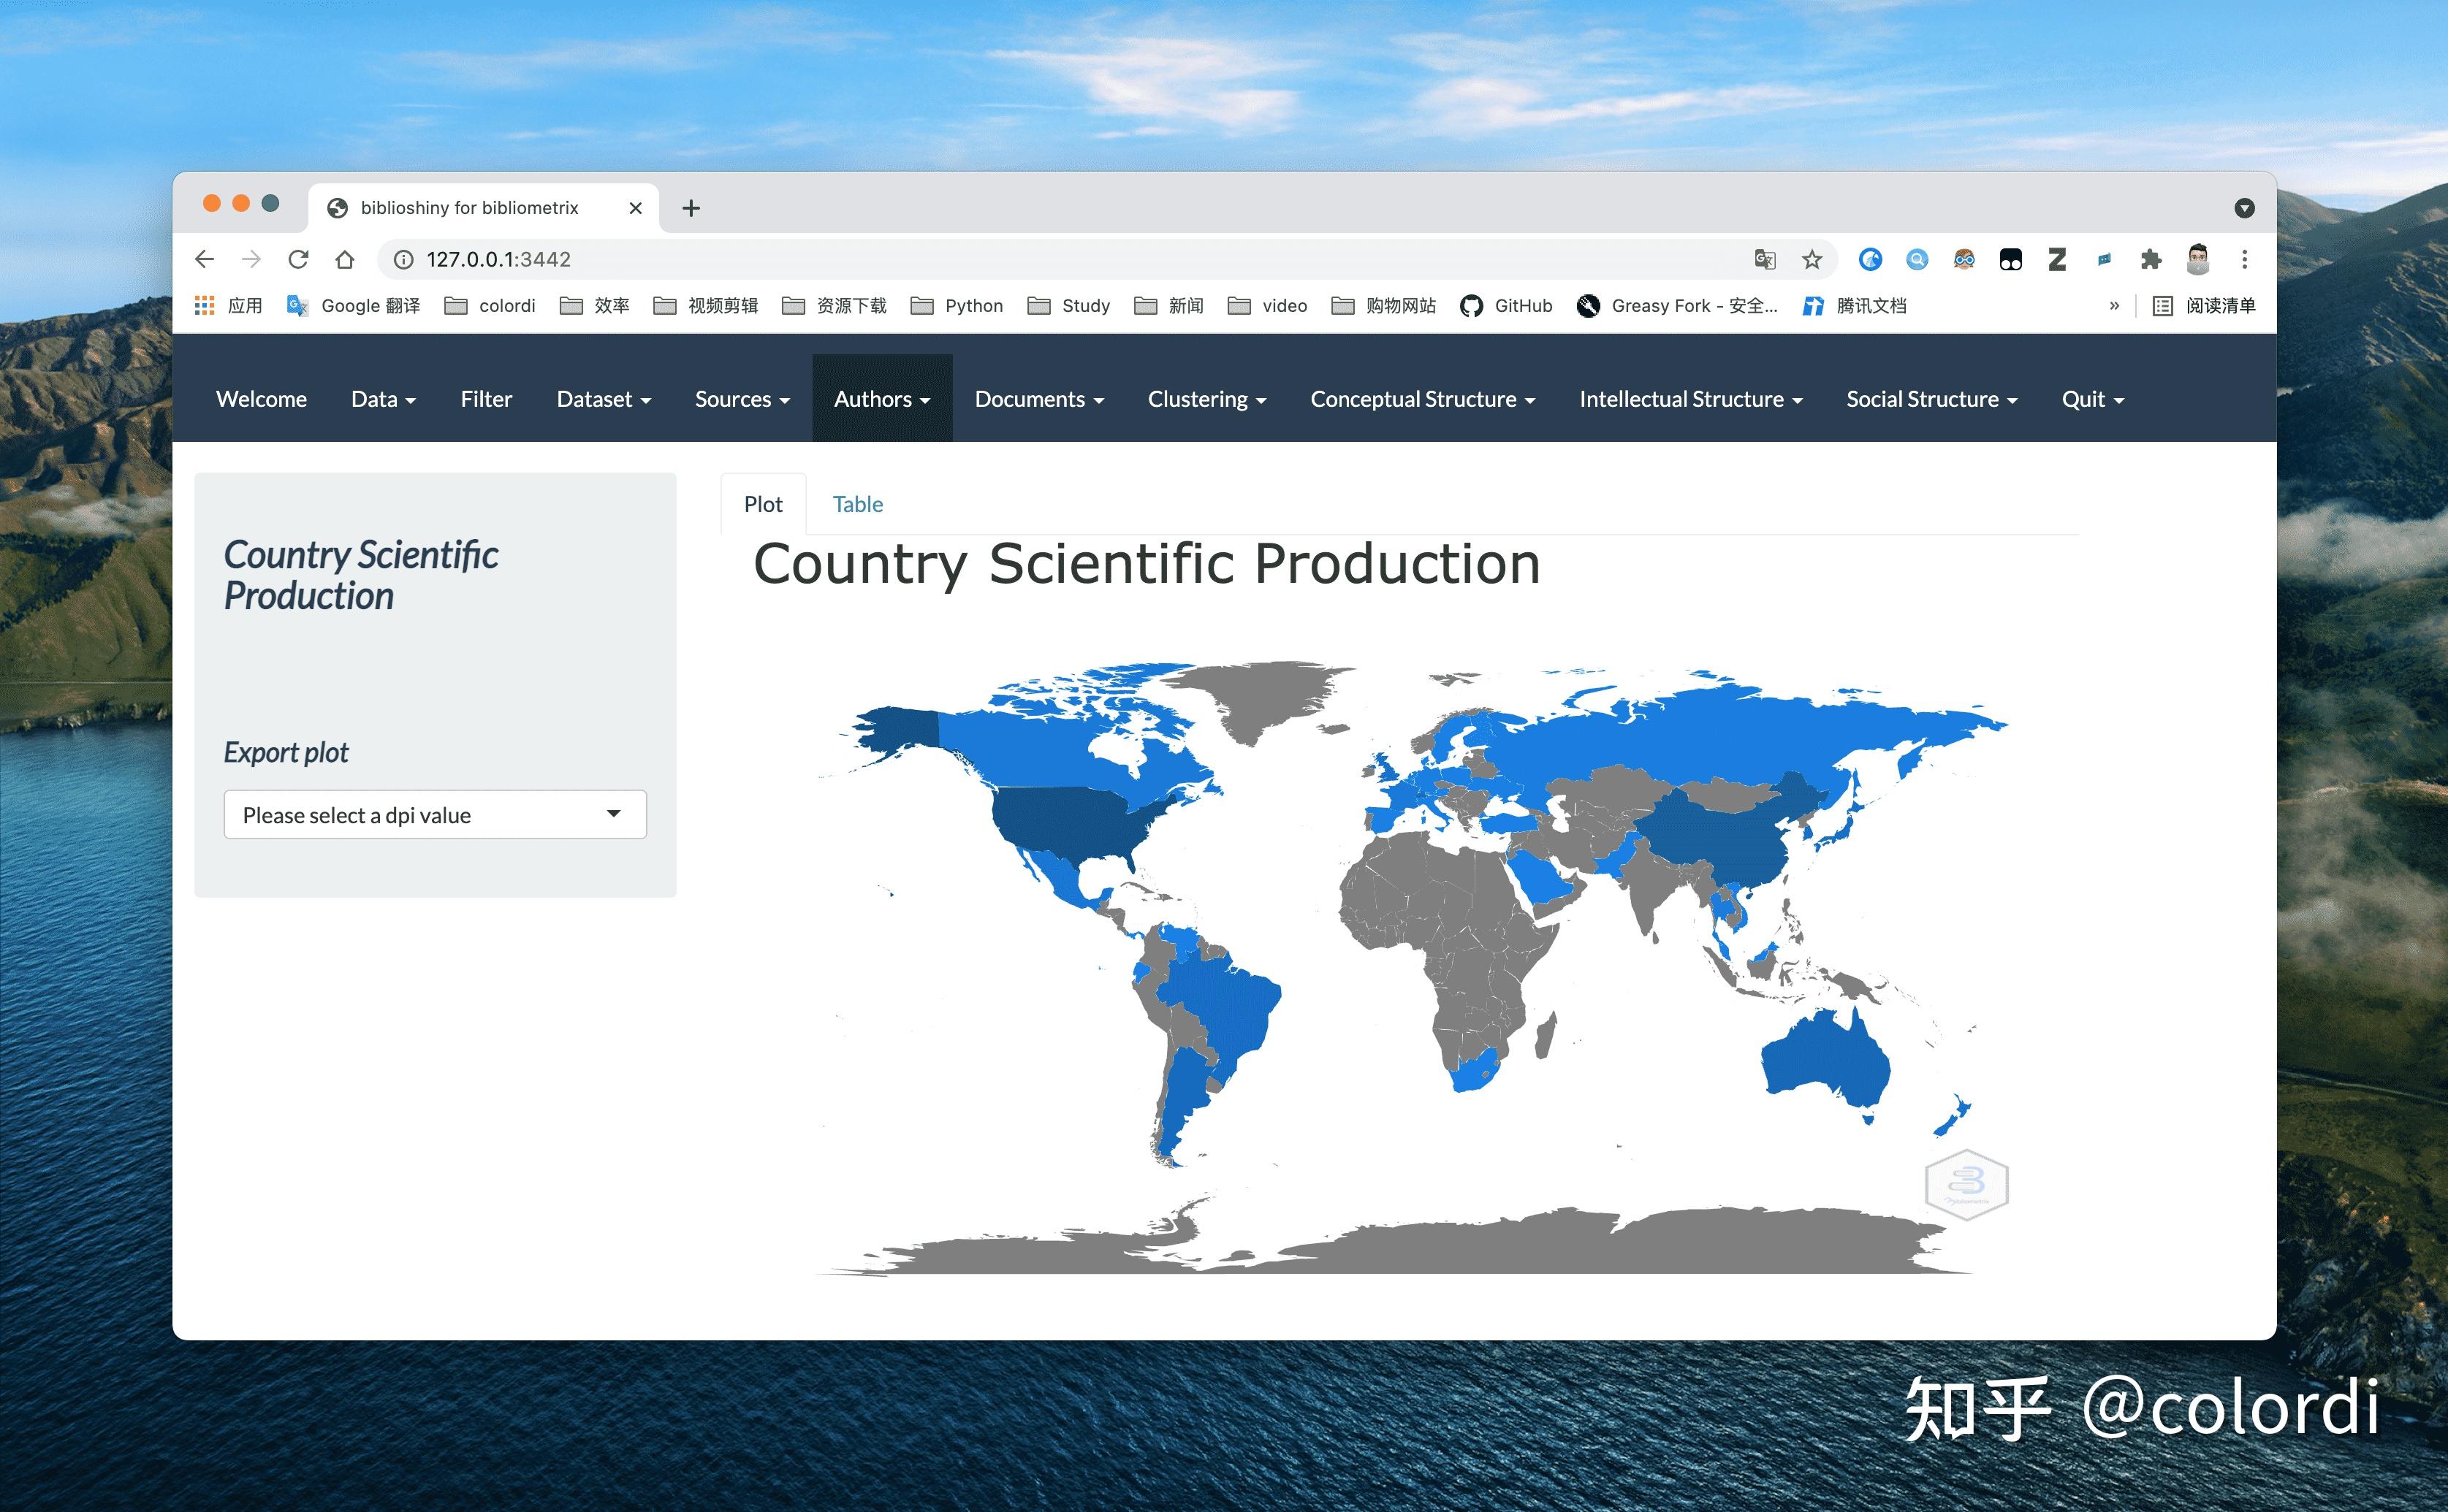Image resolution: width=2448 pixels, height=1512 pixels.
Task: Click the back arrow button
Action: [205, 259]
